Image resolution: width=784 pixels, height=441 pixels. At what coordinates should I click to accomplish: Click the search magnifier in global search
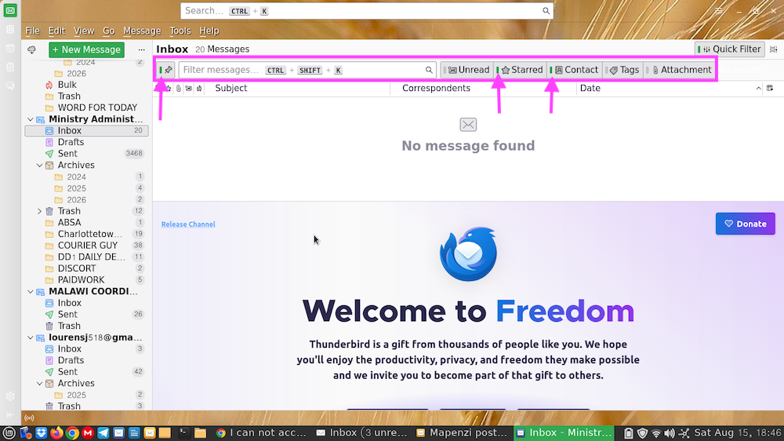coord(546,10)
